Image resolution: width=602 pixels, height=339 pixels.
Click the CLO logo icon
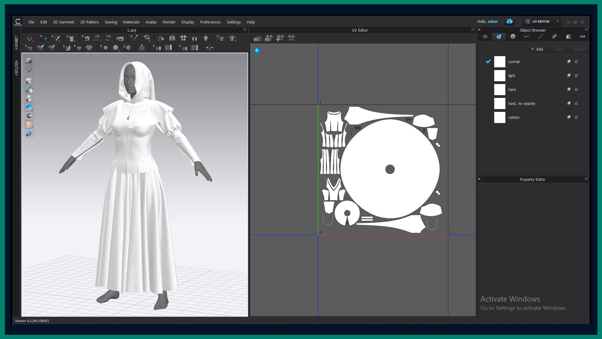coord(18,21)
